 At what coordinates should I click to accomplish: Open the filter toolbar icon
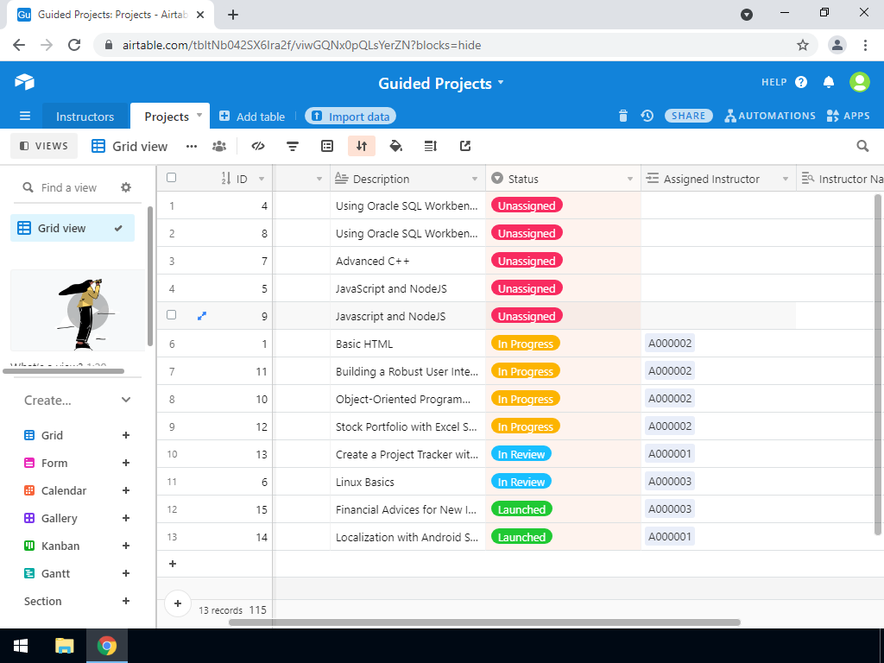293,147
